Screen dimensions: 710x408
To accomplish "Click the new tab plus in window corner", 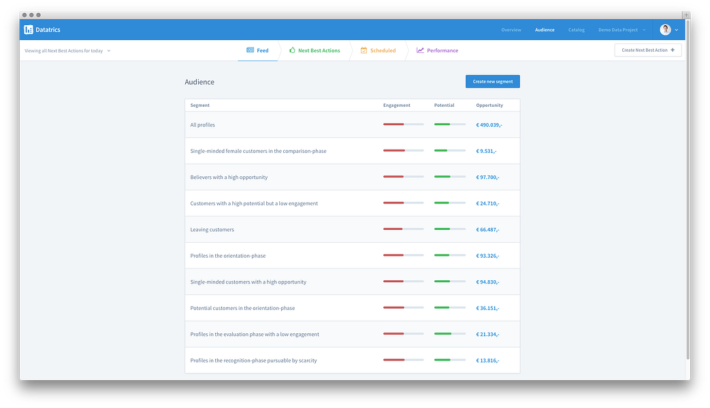I will [686, 15].
